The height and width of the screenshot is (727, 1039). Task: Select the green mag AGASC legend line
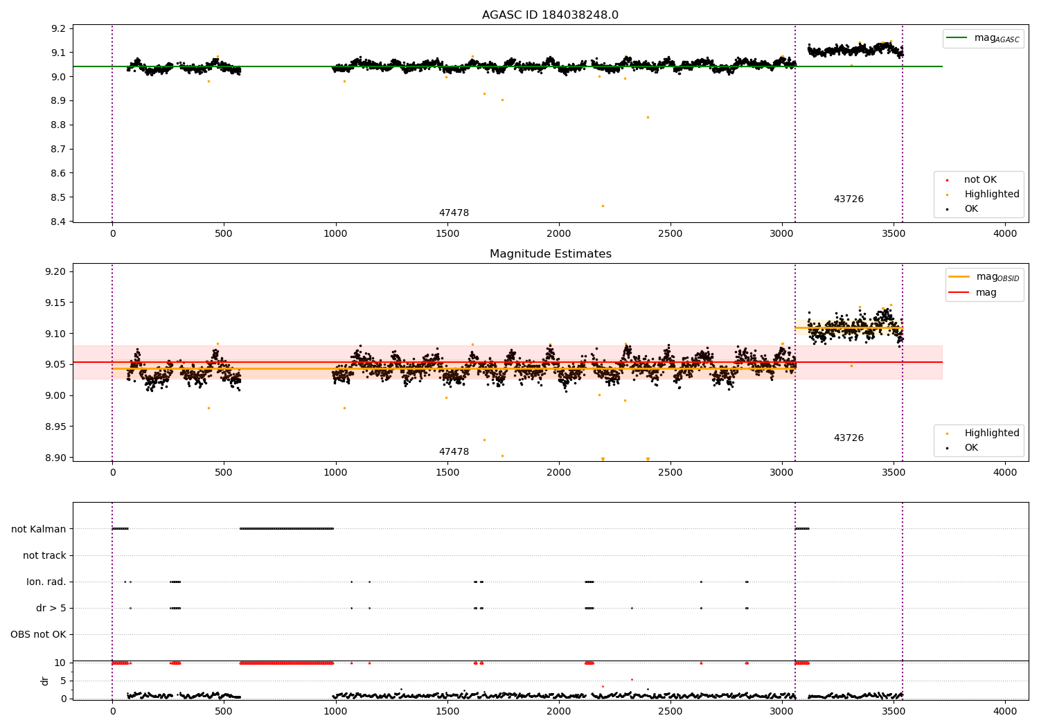point(957,38)
